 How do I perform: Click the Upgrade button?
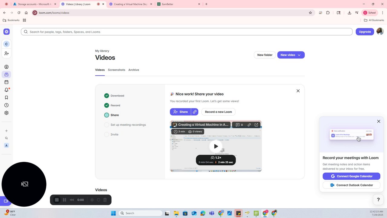[x=365, y=31]
